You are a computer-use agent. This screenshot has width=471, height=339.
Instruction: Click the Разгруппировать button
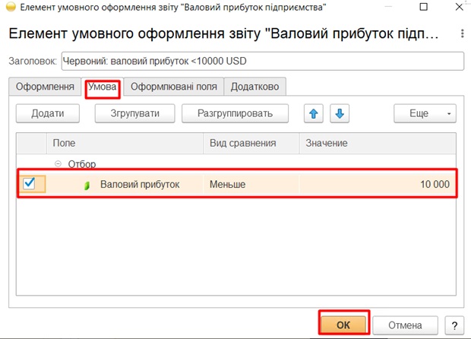point(235,113)
